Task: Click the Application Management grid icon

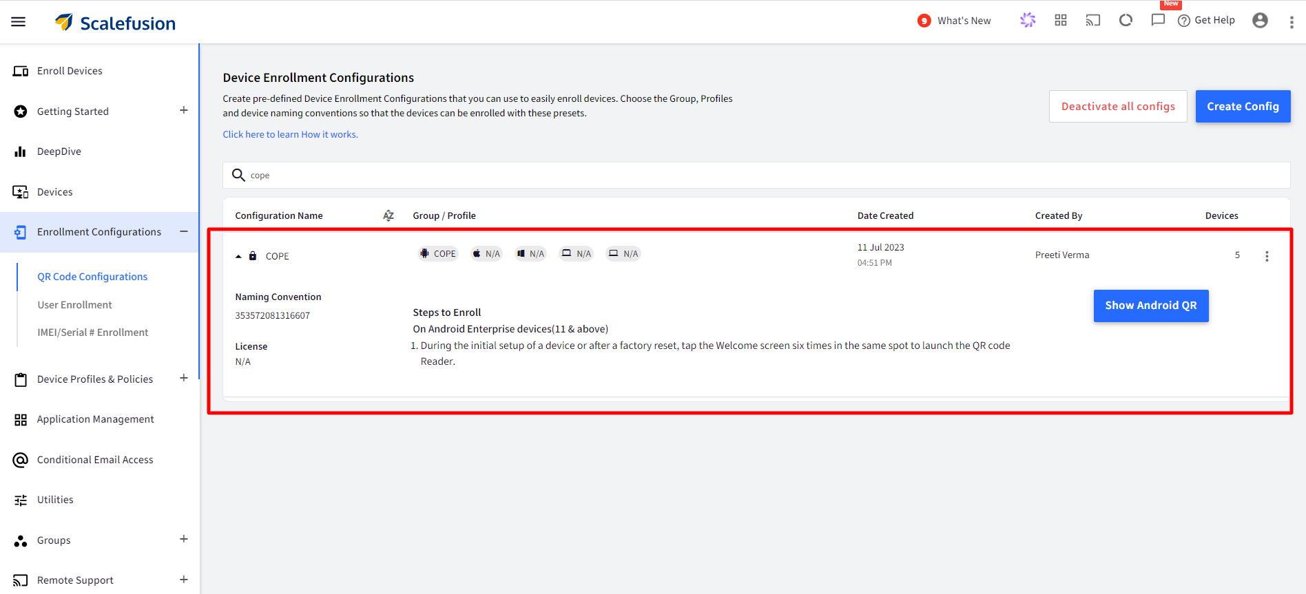Action: tap(21, 420)
